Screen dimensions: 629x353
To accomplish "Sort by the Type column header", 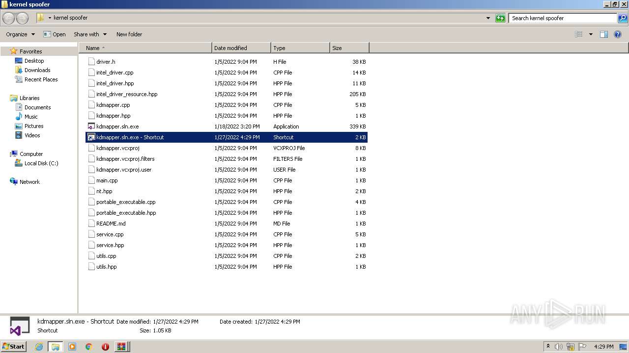I will tap(300, 48).
